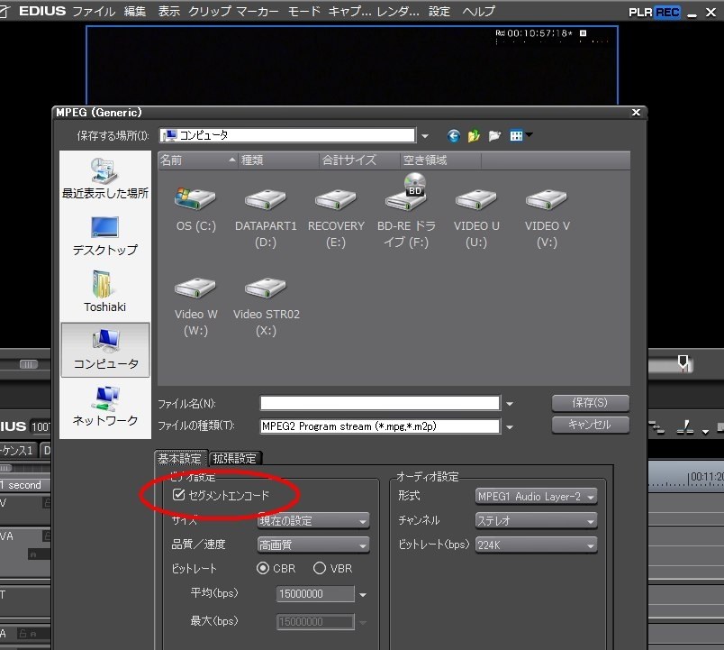The image size is (724, 650).
Task: Sort by Free Space (空き領域) column
Action: [x=440, y=160]
